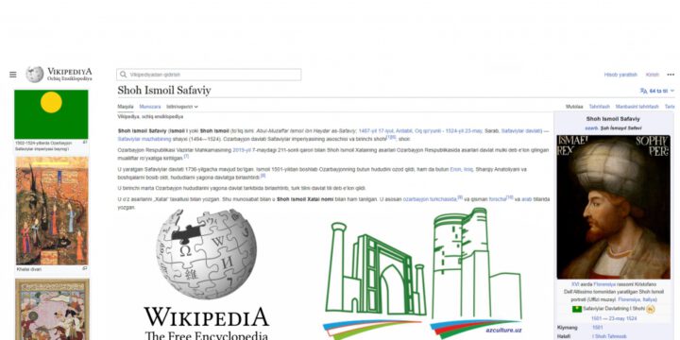
Task: Click the language translate icon
Action: 643,91
